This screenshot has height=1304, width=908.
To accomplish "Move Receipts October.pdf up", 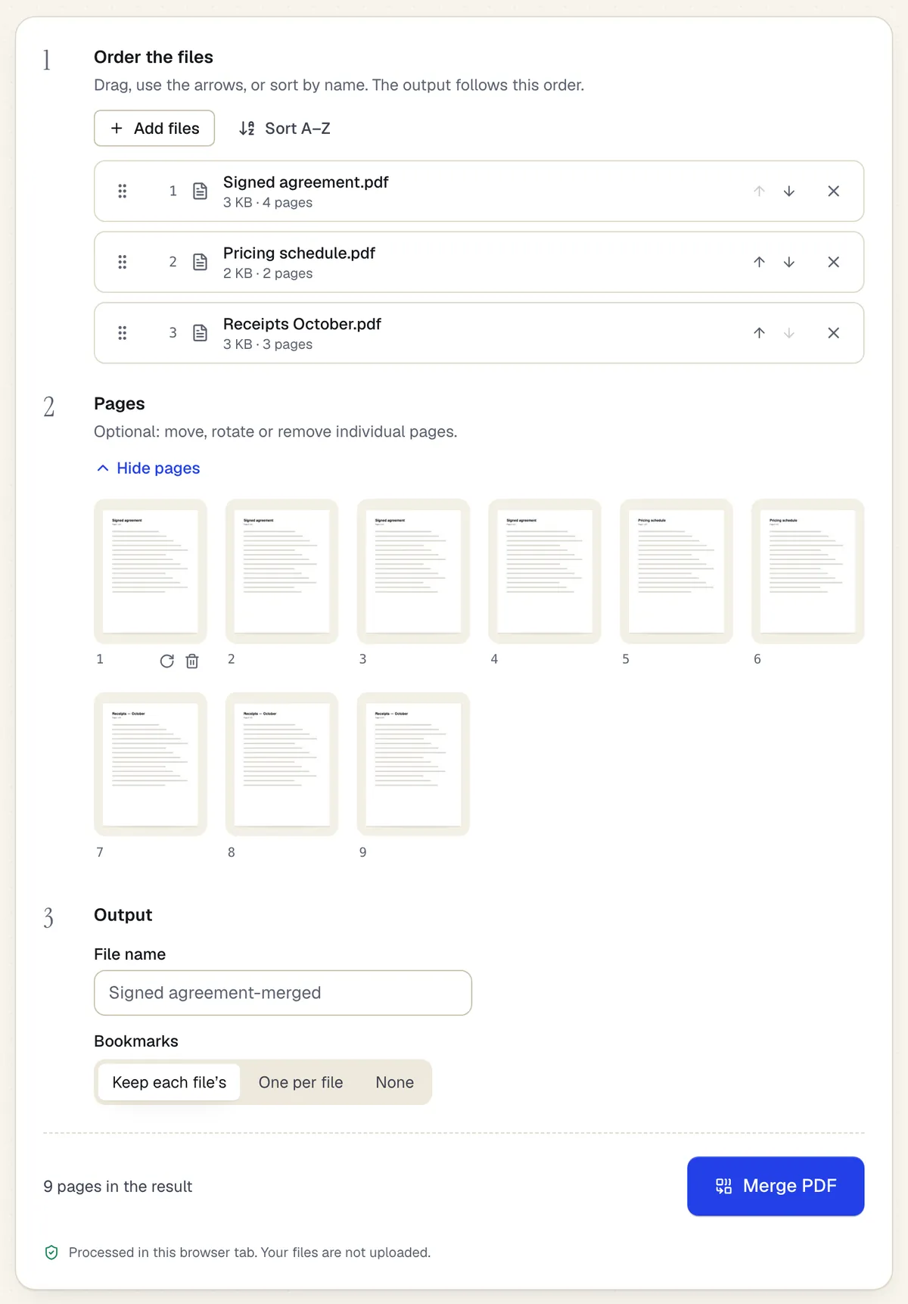I will 759,333.
